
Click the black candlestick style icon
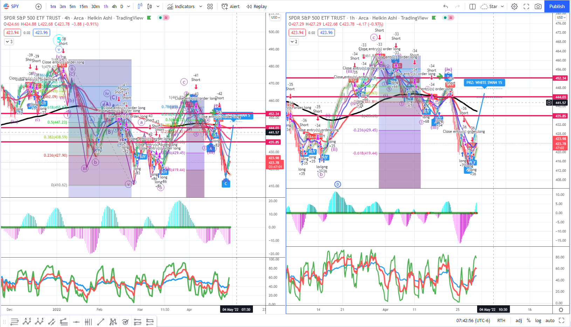pos(150,6)
